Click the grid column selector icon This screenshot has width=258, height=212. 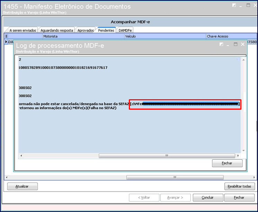tap(6, 36)
